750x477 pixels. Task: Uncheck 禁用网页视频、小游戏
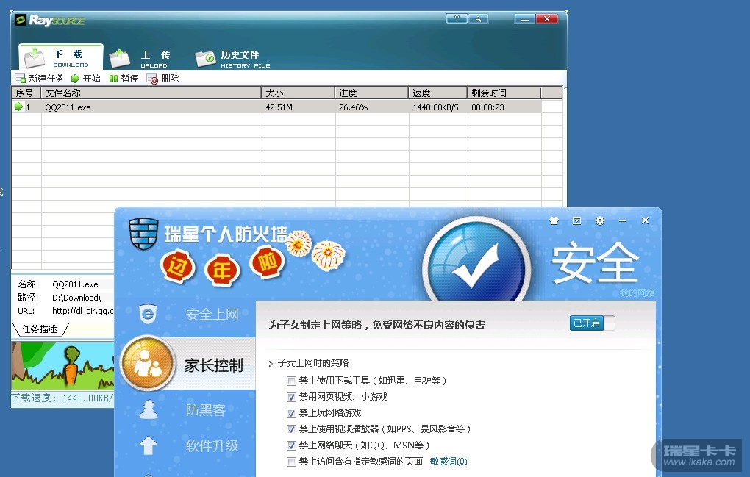click(291, 397)
